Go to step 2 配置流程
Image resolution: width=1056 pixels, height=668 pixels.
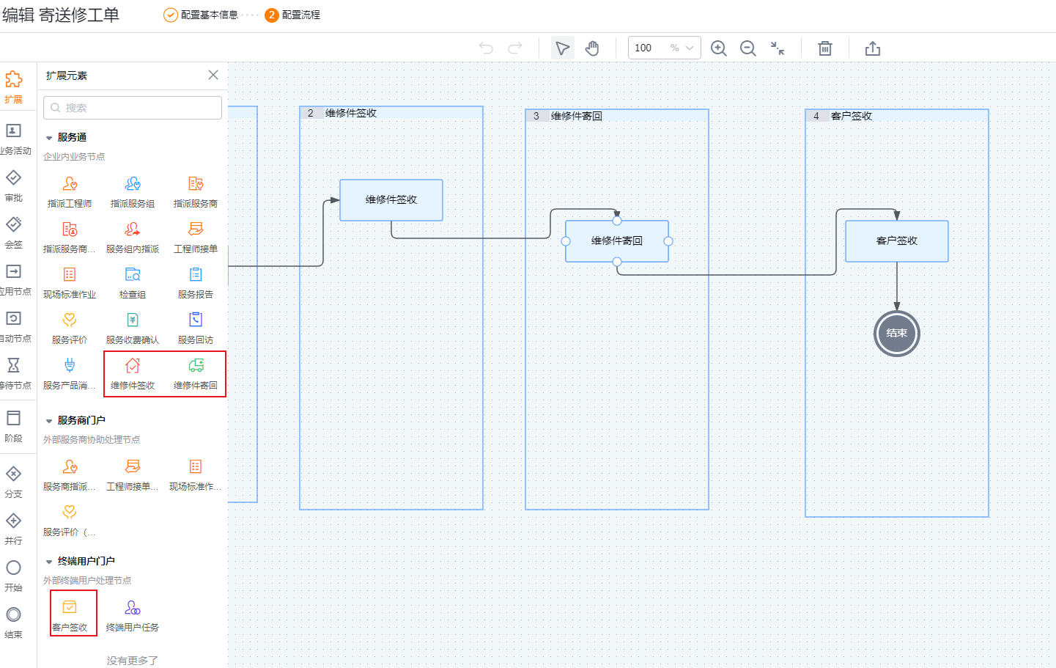(x=293, y=15)
